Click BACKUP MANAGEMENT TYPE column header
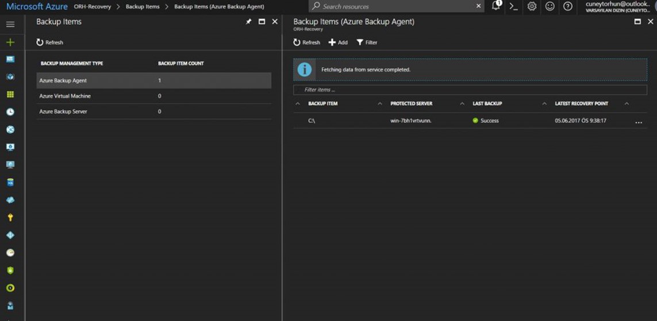 click(x=72, y=64)
